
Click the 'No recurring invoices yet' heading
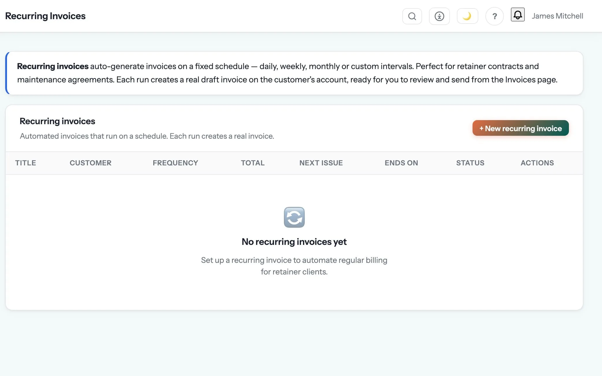(x=294, y=242)
